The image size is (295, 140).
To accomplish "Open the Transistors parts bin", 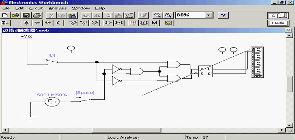I will [x=59, y=23].
